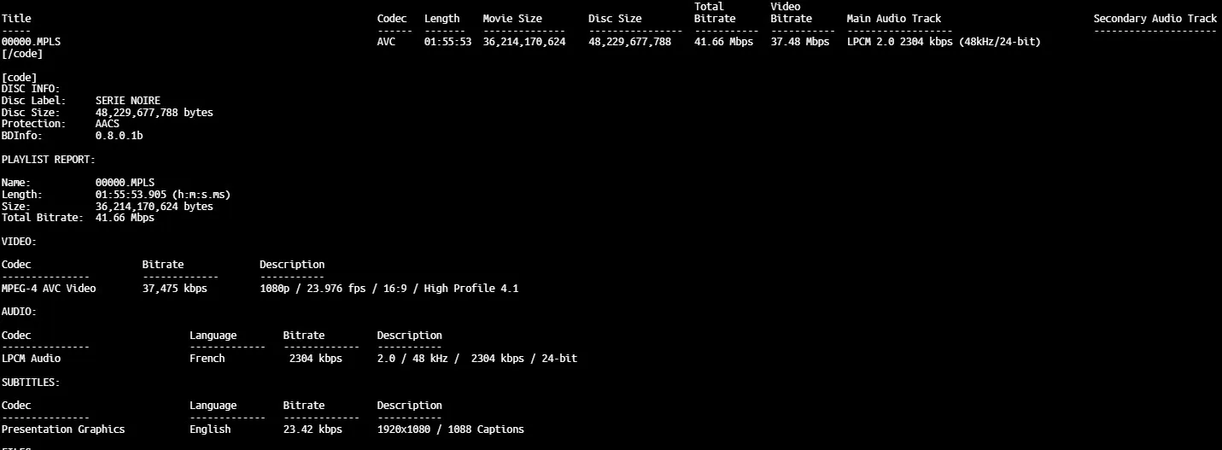Click the Secondary Audio Track column header

click(1155, 19)
